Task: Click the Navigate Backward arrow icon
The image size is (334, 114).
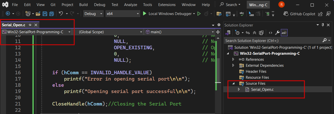Action: click(8, 14)
